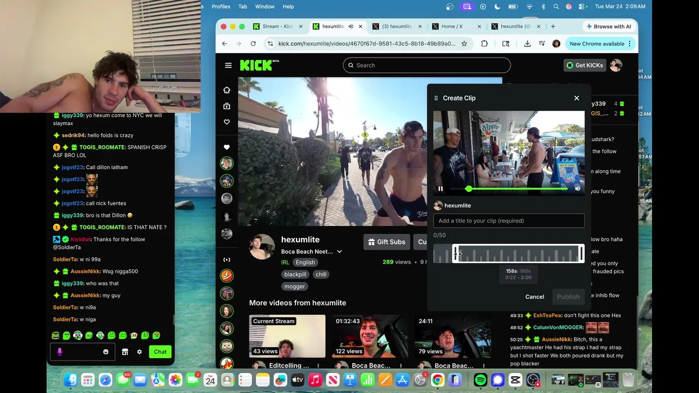699x393 pixels.
Task: Reload the page in Chrome
Action: point(253,44)
